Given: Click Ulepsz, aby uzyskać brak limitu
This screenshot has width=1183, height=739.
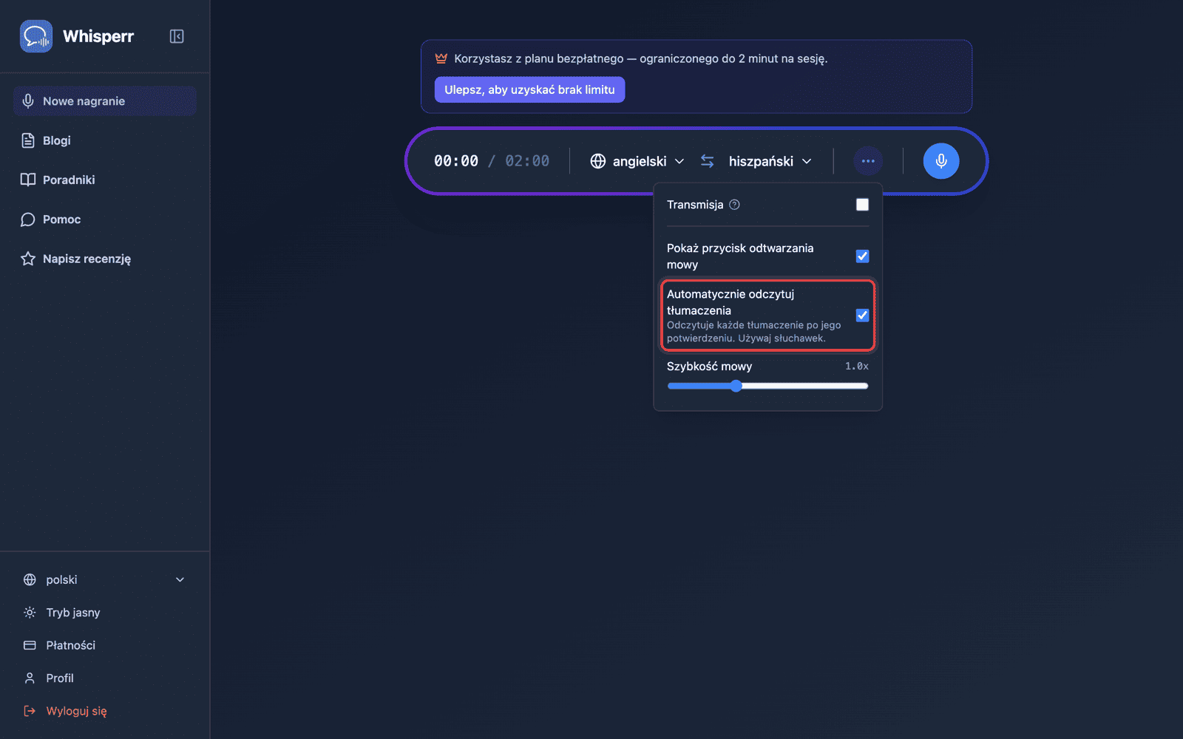Looking at the screenshot, I should 529,89.
